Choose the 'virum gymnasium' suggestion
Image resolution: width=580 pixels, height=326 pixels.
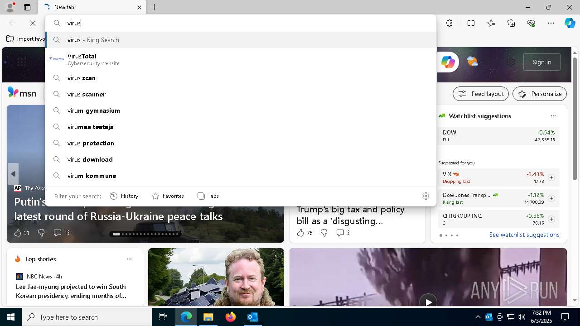coord(241,110)
